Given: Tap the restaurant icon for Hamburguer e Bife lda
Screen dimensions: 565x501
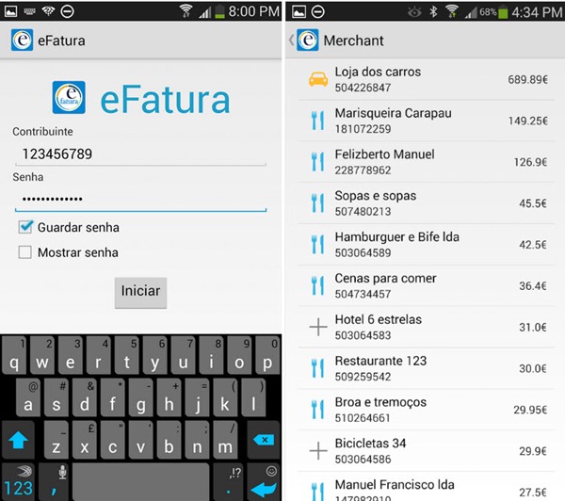Looking at the screenshot, I should pyautogui.click(x=318, y=244).
